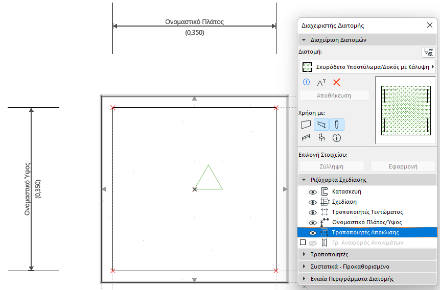Click the right edge offset arrow handle

click(285, 189)
